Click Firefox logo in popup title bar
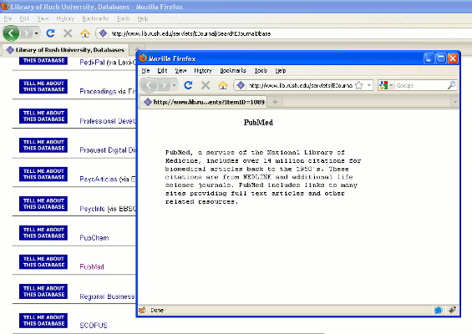 pyautogui.click(x=143, y=58)
